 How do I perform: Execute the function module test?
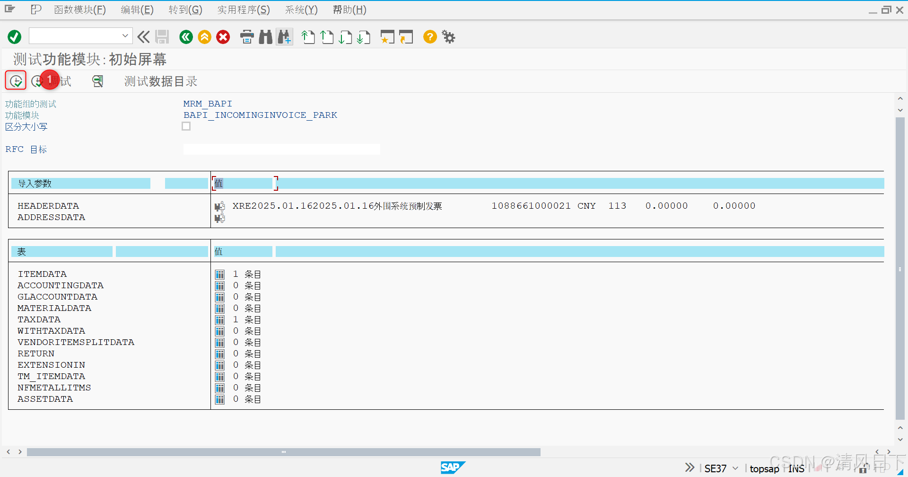(15, 80)
